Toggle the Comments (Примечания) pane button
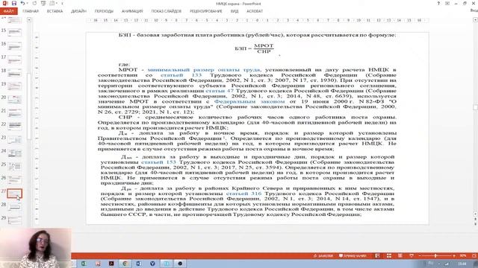 coord(353,256)
